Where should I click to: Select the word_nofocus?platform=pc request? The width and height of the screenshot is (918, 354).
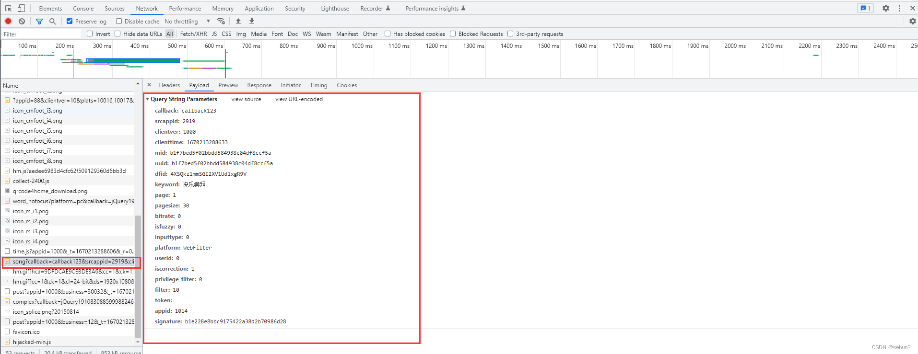[x=68, y=201]
